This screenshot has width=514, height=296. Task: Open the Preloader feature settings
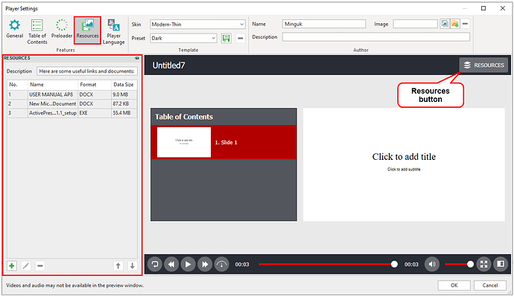click(x=62, y=30)
